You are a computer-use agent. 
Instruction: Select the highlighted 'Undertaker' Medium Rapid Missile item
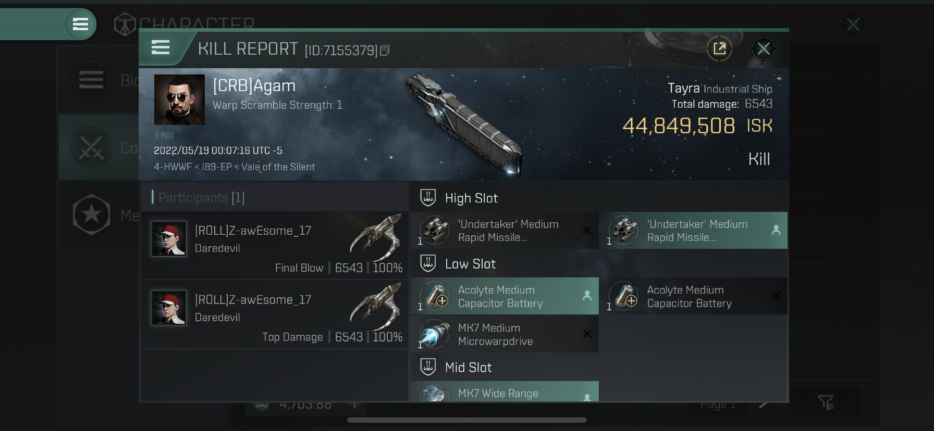(x=693, y=231)
